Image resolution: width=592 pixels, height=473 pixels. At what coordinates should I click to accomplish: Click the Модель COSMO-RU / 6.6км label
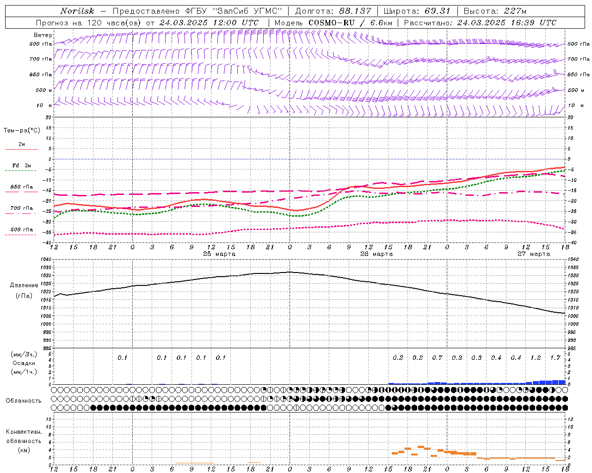point(333,23)
